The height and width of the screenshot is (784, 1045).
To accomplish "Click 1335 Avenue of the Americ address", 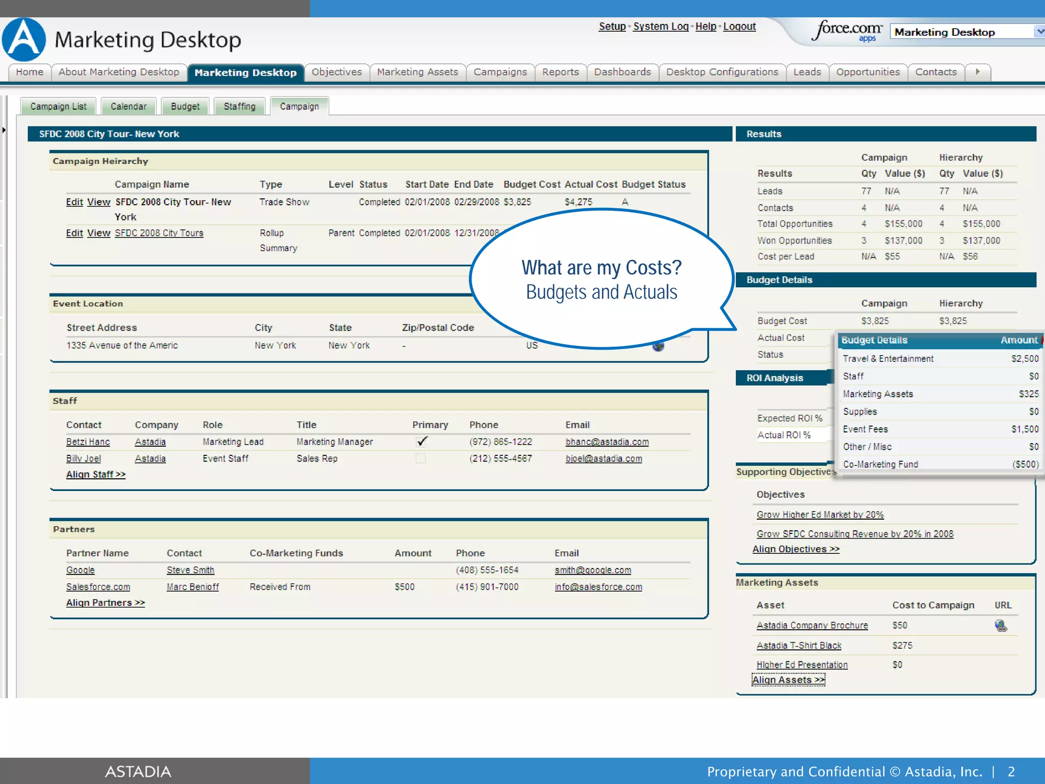I will click(122, 346).
